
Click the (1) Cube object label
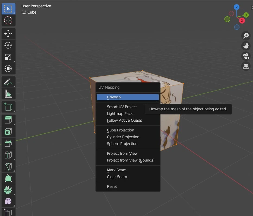(x=29, y=12)
